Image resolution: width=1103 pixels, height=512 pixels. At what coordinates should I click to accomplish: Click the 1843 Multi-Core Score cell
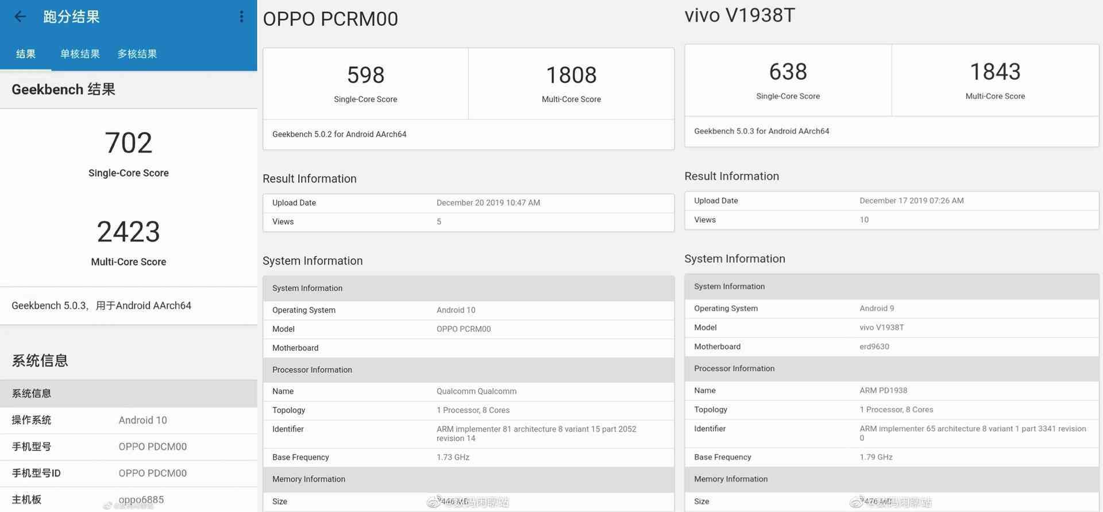click(996, 80)
